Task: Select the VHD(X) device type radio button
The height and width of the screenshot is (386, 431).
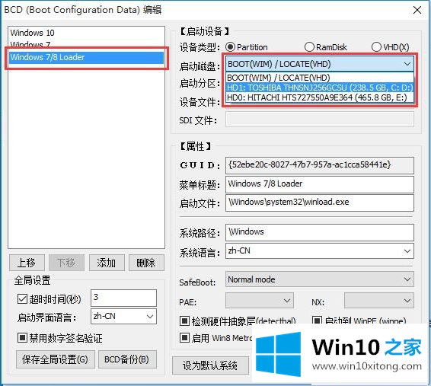Action: tap(376, 47)
